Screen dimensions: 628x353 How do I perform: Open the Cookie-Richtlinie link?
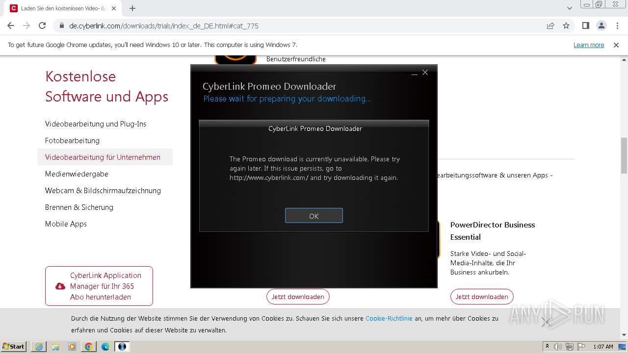pos(389,318)
